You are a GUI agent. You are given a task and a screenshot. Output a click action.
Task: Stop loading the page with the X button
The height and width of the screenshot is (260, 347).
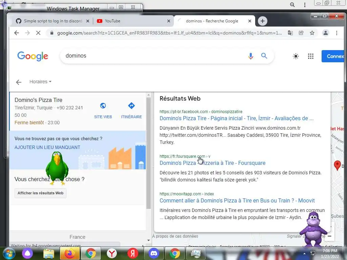(x=38, y=33)
